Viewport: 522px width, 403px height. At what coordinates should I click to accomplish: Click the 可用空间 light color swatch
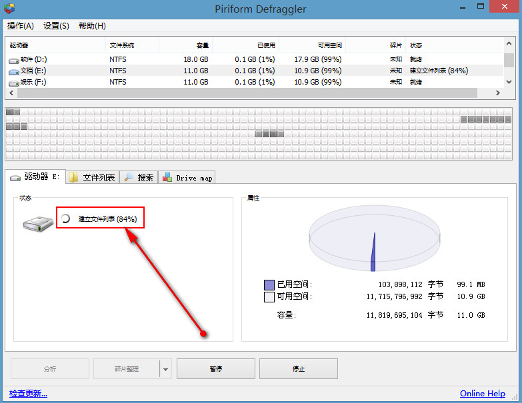[269, 296]
